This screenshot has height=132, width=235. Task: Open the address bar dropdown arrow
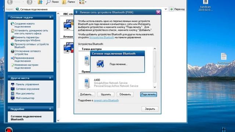click(166, 9)
